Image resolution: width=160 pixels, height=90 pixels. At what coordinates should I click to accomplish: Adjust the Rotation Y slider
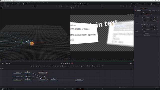148,28
